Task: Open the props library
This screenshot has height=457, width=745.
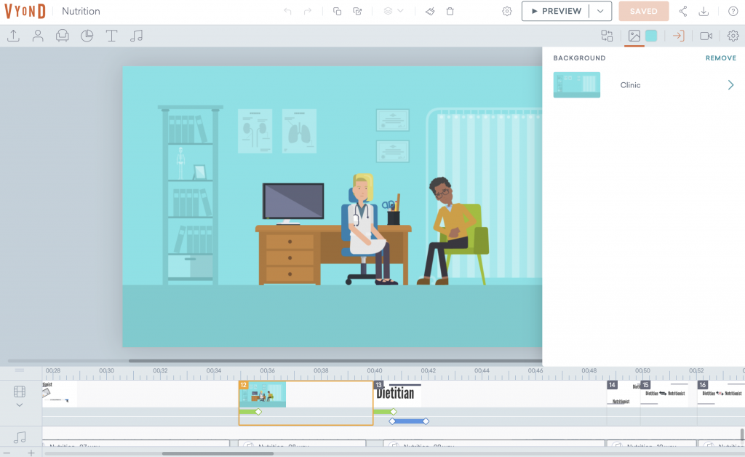Action: click(63, 35)
